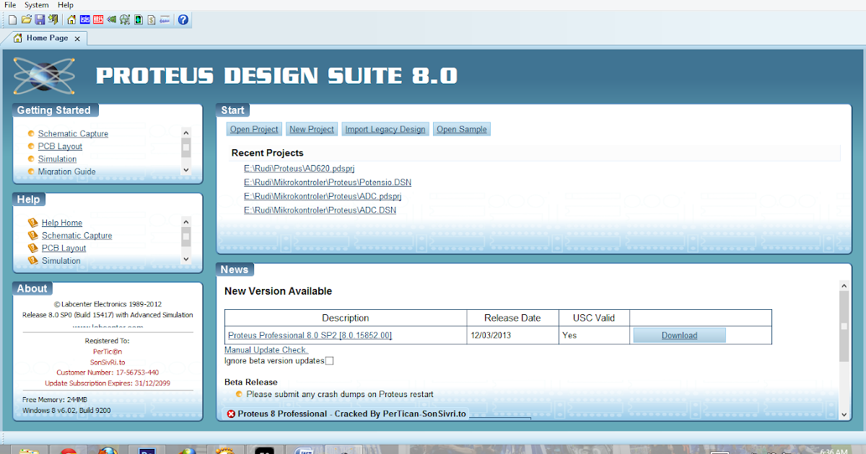866x454 pixels.
Task: Toggle Ignore beta version updates checkbox
Action: [329, 360]
